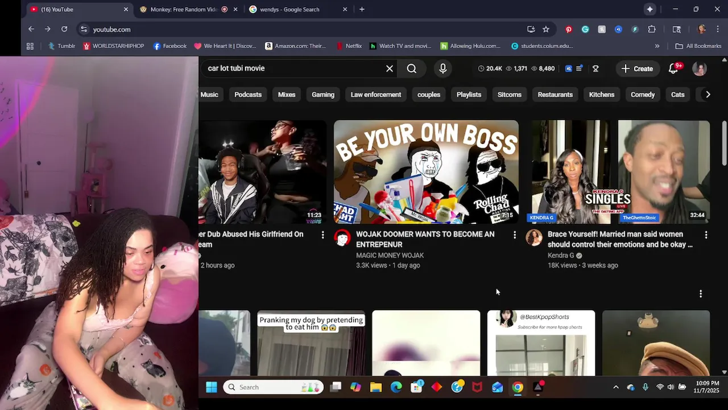Open the list icon beside vidIQ

point(579,68)
